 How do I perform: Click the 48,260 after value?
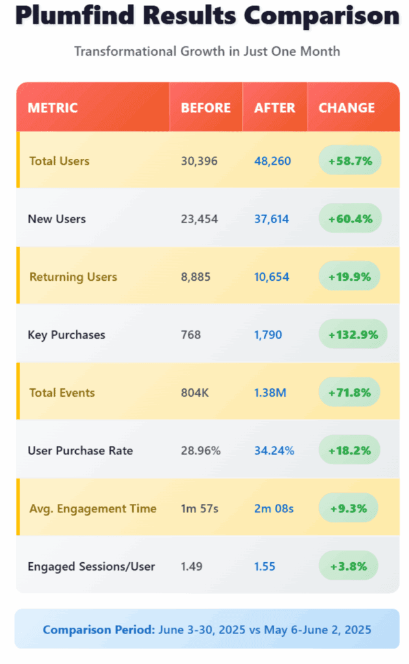point(272,161)
